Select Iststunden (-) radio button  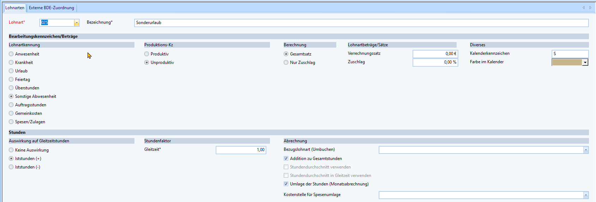click(x=11, y=167)
